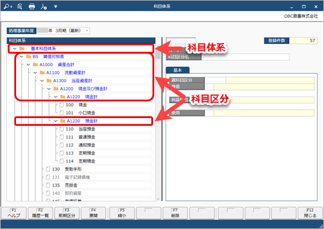Click the printer icon
This screenshot has width=324, height=229.
pos(32,7)
